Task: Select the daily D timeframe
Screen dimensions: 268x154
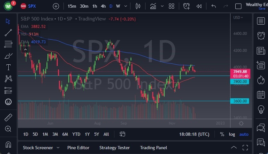Action: 111,6
